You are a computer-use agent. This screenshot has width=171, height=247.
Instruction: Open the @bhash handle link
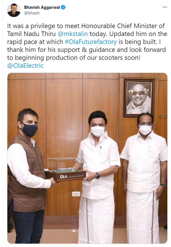click(x=32, y=13)
